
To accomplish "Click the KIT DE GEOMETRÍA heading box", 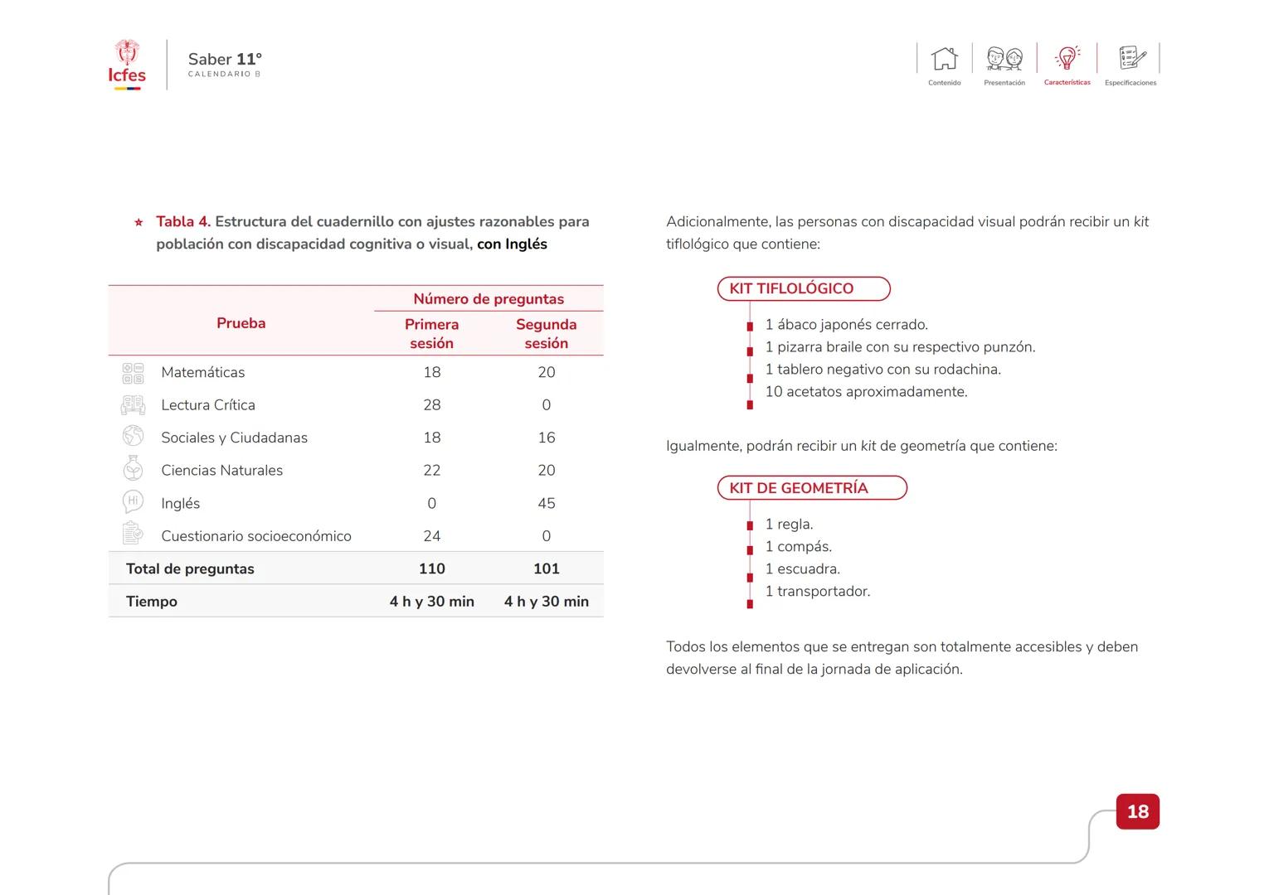I will click(x=811, y=488).
